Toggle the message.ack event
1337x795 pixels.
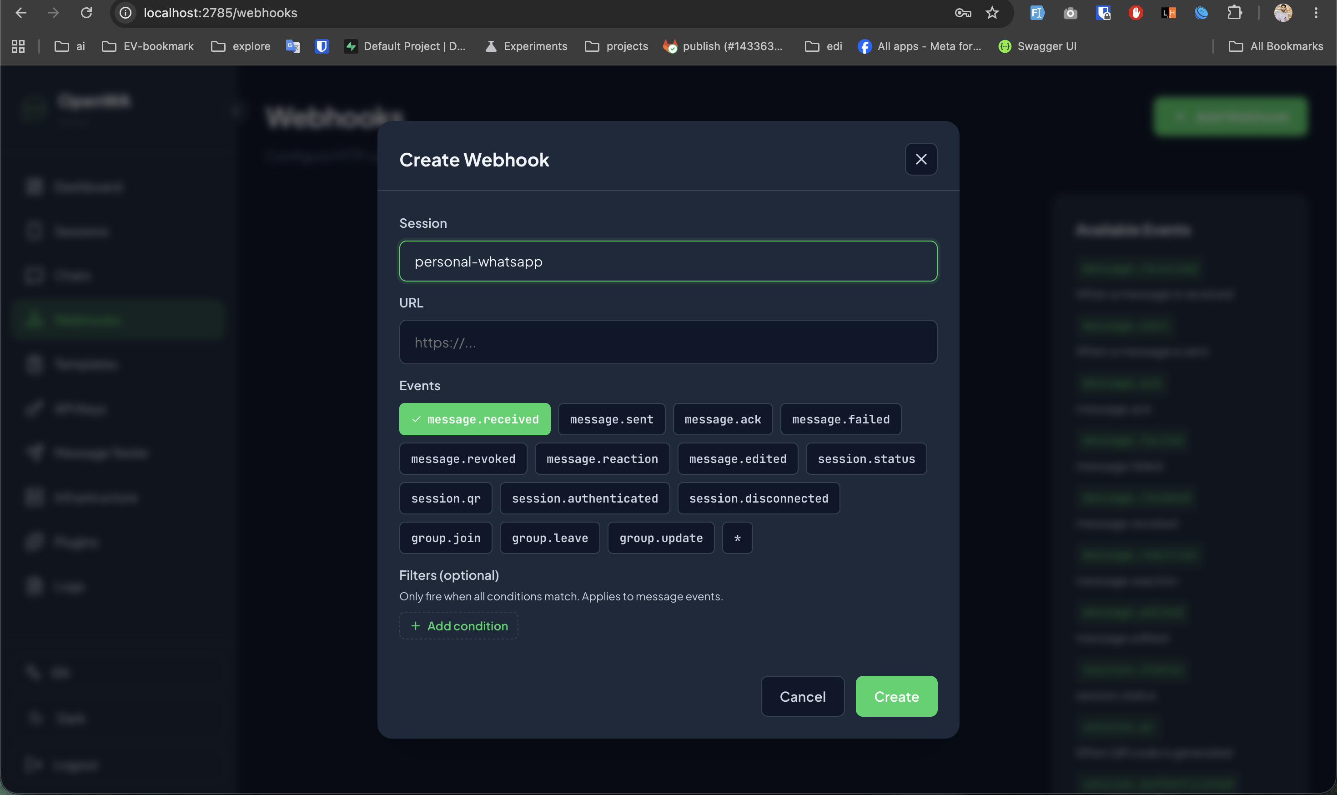[x=723, y=419]
